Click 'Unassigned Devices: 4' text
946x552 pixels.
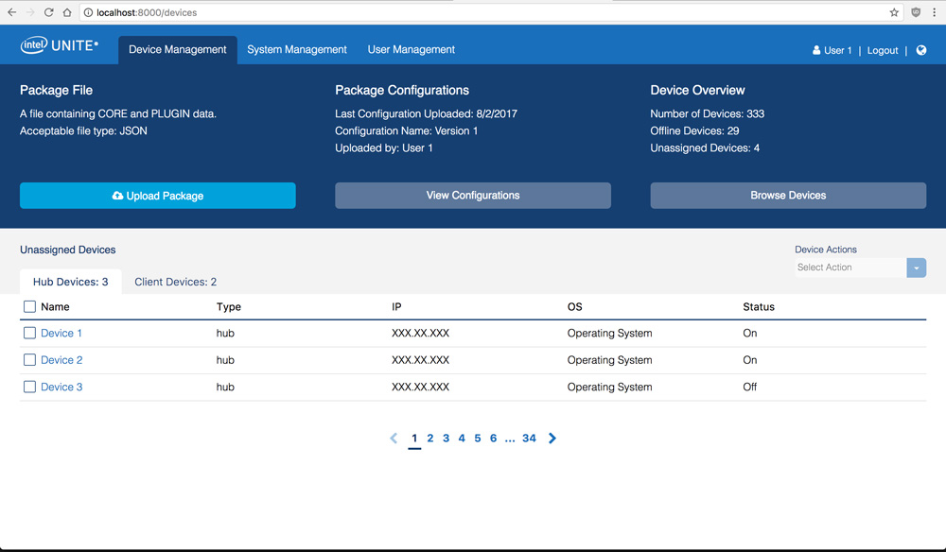[x=705, y=147]
